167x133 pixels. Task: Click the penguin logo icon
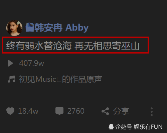(x=111, y=127)
